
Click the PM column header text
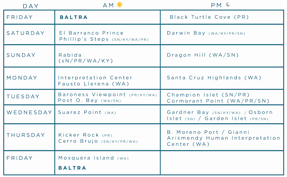tap(216, 5)
